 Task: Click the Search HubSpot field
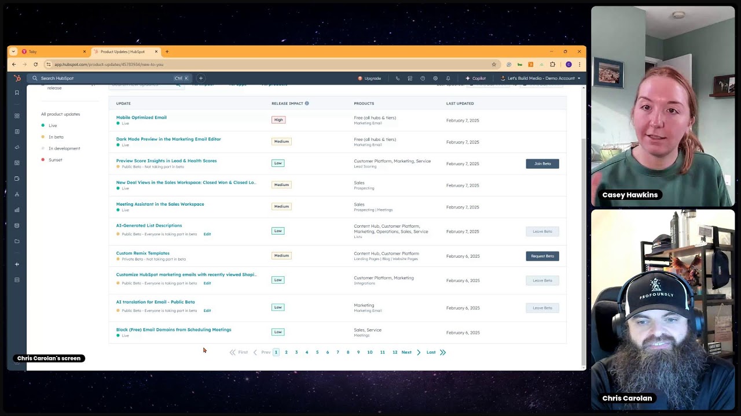[110, 78]
